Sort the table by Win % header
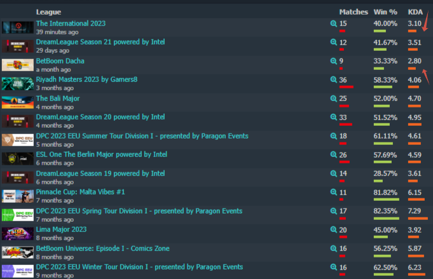The width and height of the screenshot is (433, 279). pos(385,12)
